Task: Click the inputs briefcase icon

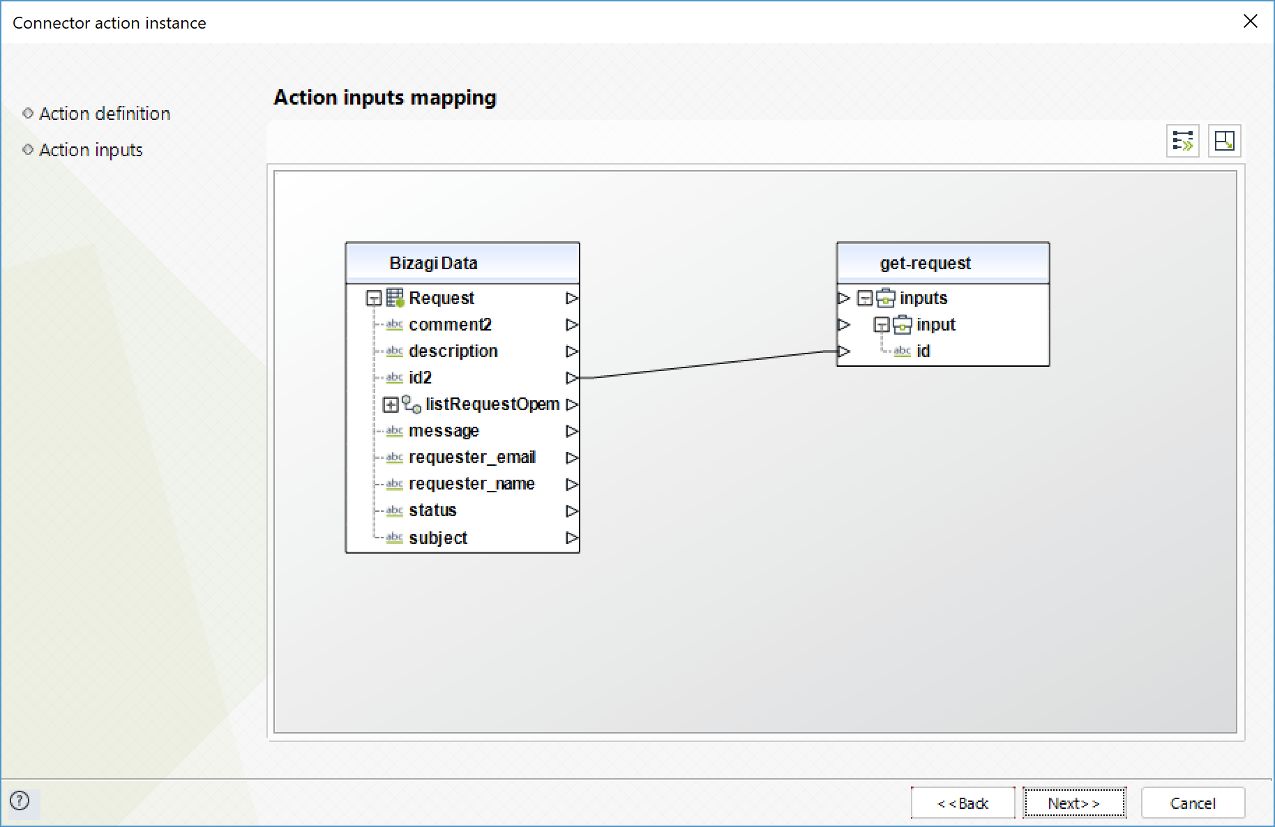Action: 886,298
